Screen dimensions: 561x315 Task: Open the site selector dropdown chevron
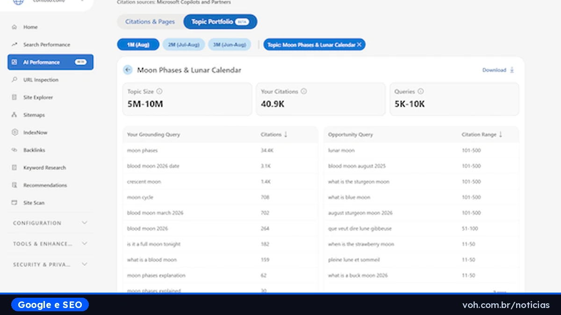tap(83, 1)
